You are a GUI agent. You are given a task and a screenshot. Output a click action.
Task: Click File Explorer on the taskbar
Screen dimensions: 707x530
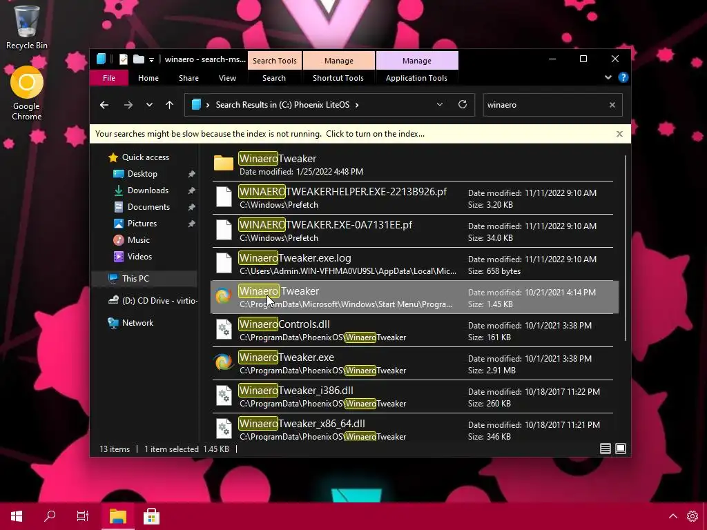tap(117, 516)
